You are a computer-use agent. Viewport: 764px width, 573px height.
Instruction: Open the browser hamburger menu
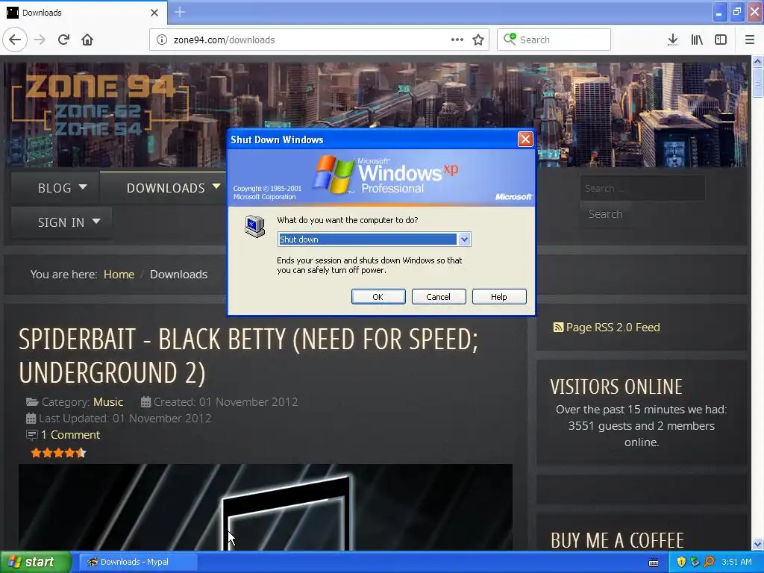point(749,40)
